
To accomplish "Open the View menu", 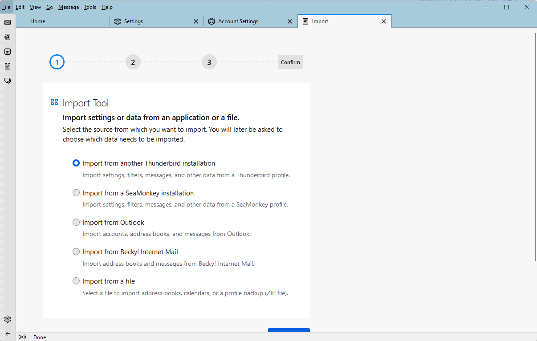I will (35, 7).
